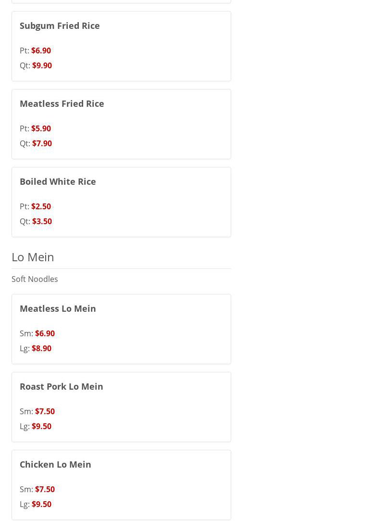Open the Meatless Lo Mein item
The width and height of the screenshot is (370, 521).
pos(58,308)
